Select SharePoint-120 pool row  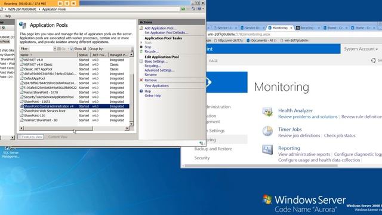click(x=74, y=115)
